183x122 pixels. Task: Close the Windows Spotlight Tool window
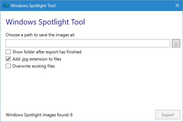pyautogui.click(x=177, y=5)
